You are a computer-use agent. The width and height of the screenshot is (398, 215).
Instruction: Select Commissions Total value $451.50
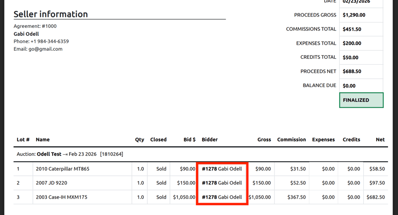352,29
